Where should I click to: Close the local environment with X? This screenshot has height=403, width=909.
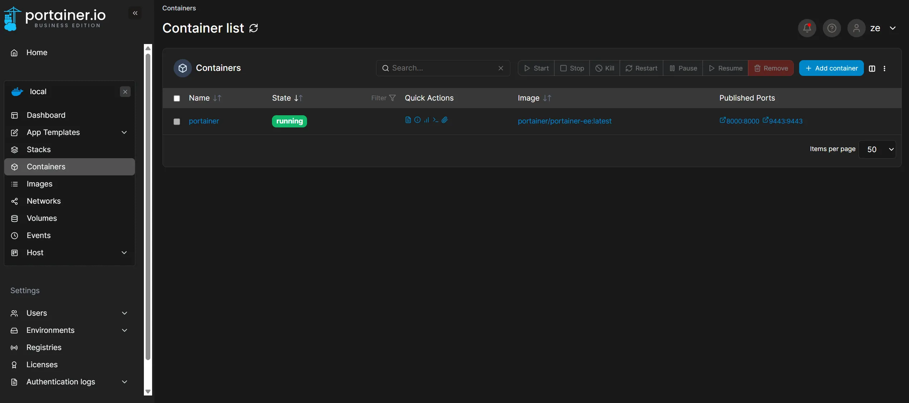tap(125, 92)
